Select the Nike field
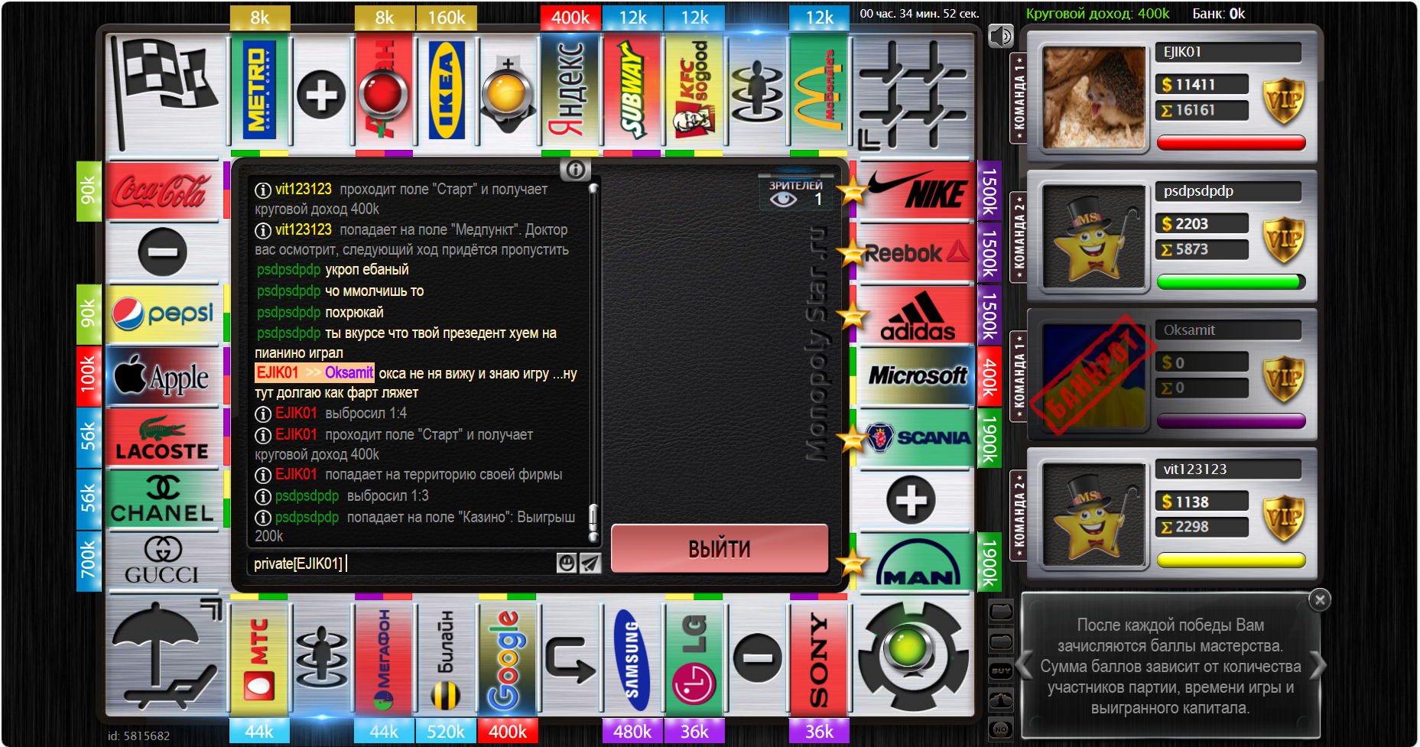 [915, 190]
